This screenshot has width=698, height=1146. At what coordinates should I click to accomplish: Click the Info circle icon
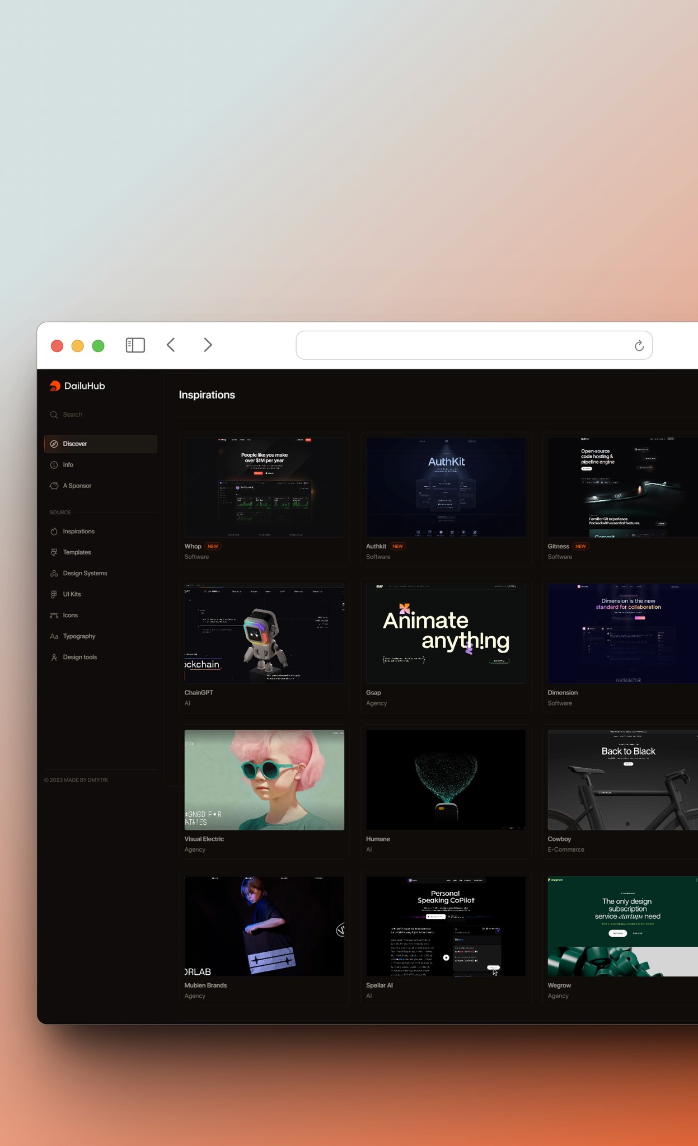54,465
